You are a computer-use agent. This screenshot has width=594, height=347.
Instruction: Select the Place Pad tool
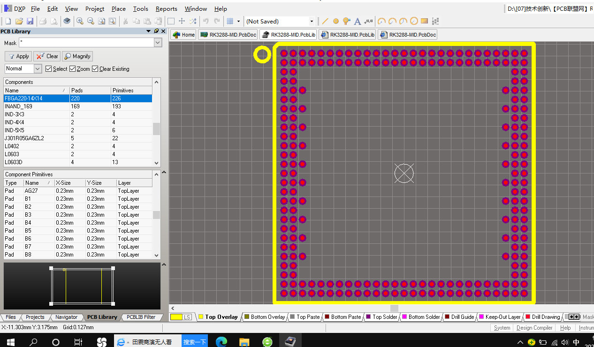coord(336,21)
